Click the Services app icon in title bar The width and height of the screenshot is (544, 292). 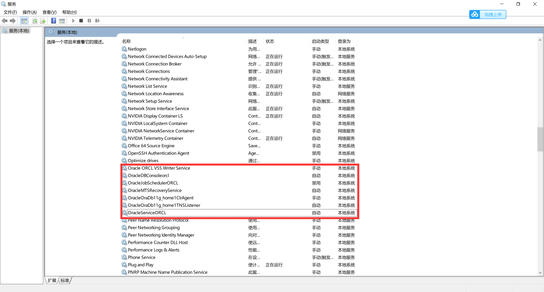[x=3, y=4]
